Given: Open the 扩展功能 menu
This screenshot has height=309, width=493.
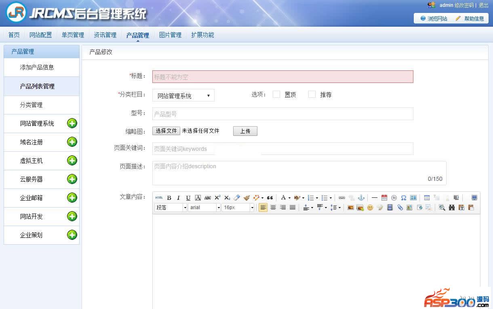Looking at the screenshot, I should pos(202,35).
